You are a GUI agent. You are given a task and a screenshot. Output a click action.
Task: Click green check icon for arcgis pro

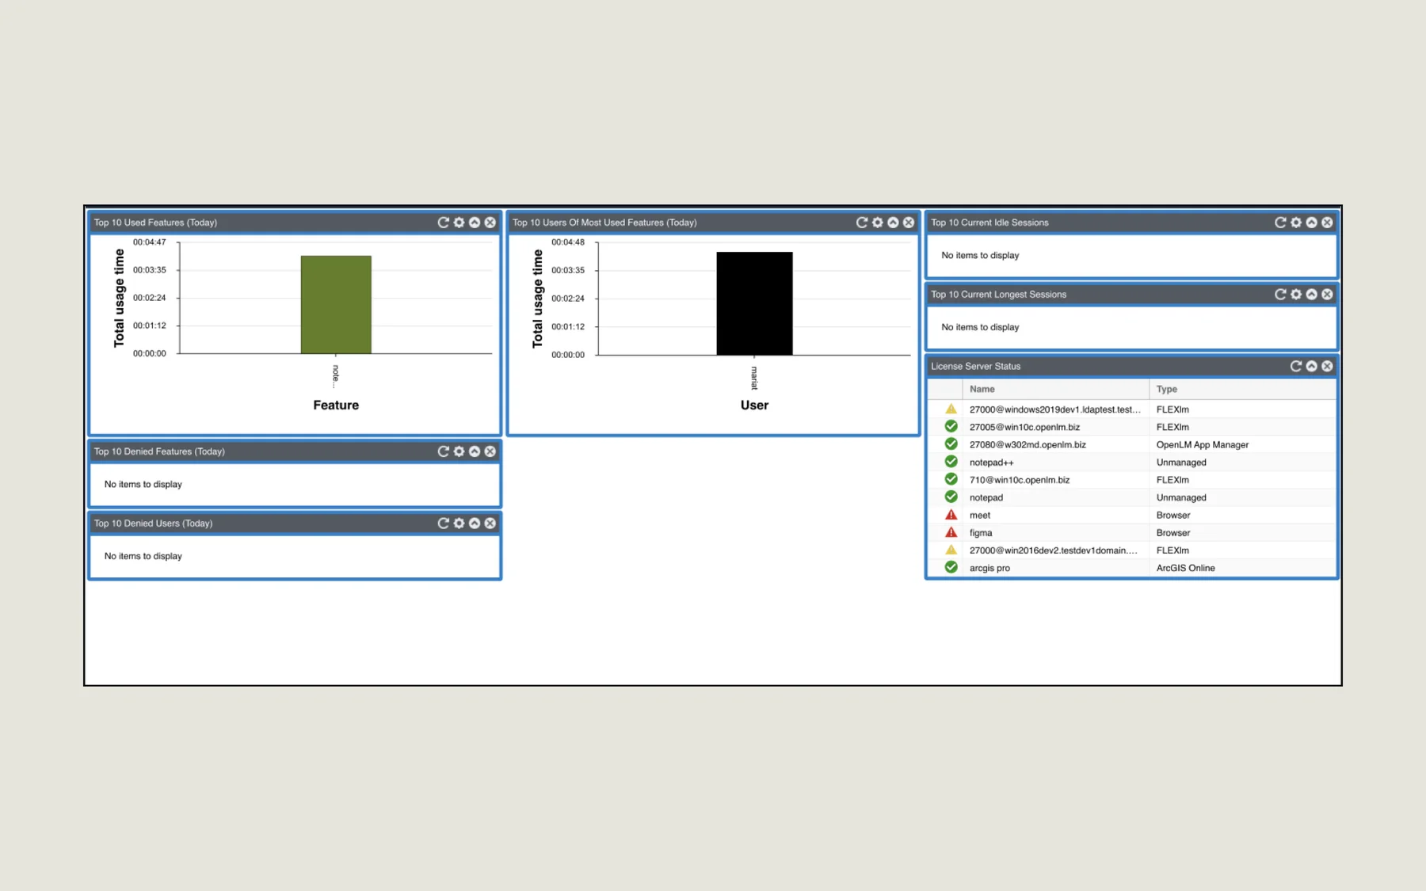pyautogui.click(x=951, y=568)
